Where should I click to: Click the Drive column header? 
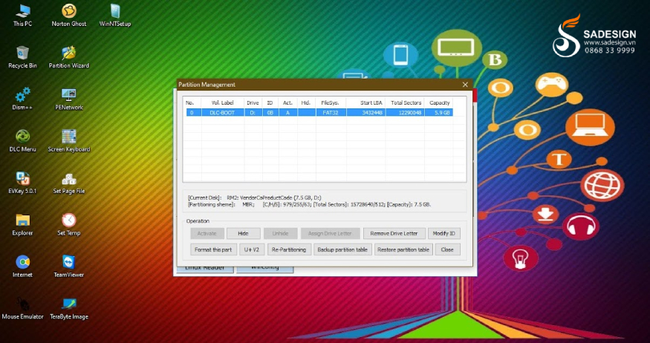pos(253,102)
